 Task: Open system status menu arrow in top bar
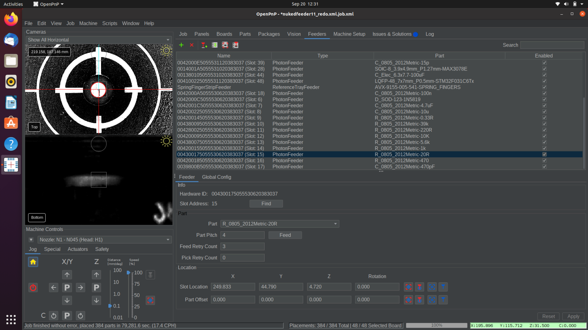click(582, 4)
